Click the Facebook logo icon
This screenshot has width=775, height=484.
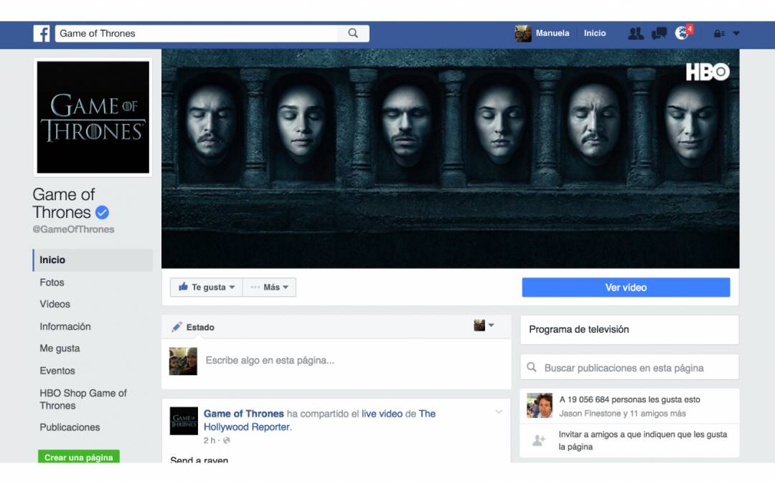[42, 34]
